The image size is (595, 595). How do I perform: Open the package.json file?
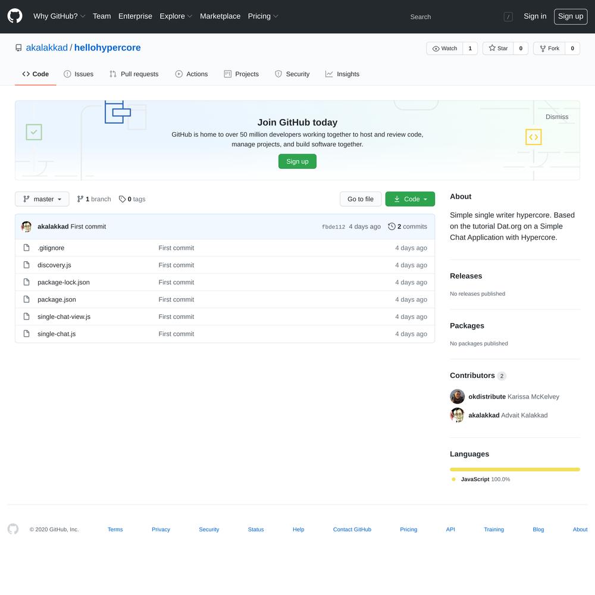[x=57, y=299]
